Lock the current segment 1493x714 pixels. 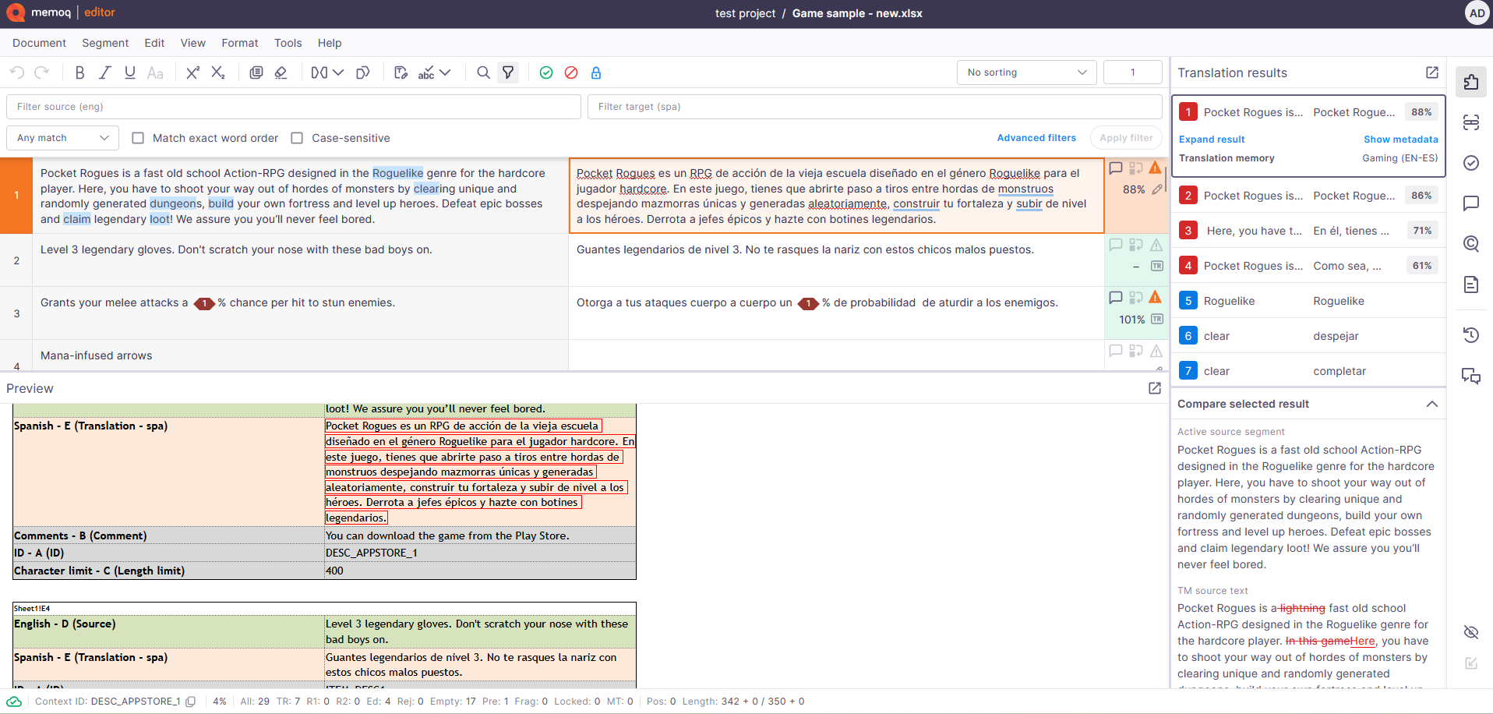click(x=596, y=72)
